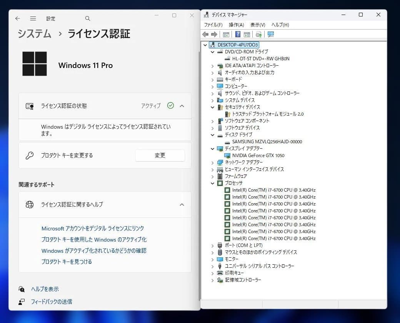Click the Back navigation arrow in Device Manager
This screenshot has width=400, height=323.
coord(206,34)
